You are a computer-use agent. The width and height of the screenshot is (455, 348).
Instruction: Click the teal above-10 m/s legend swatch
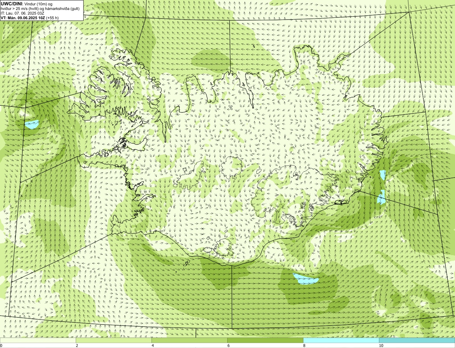[417, 340]
